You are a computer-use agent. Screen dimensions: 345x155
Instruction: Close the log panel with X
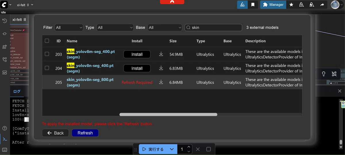pos(340,91)
